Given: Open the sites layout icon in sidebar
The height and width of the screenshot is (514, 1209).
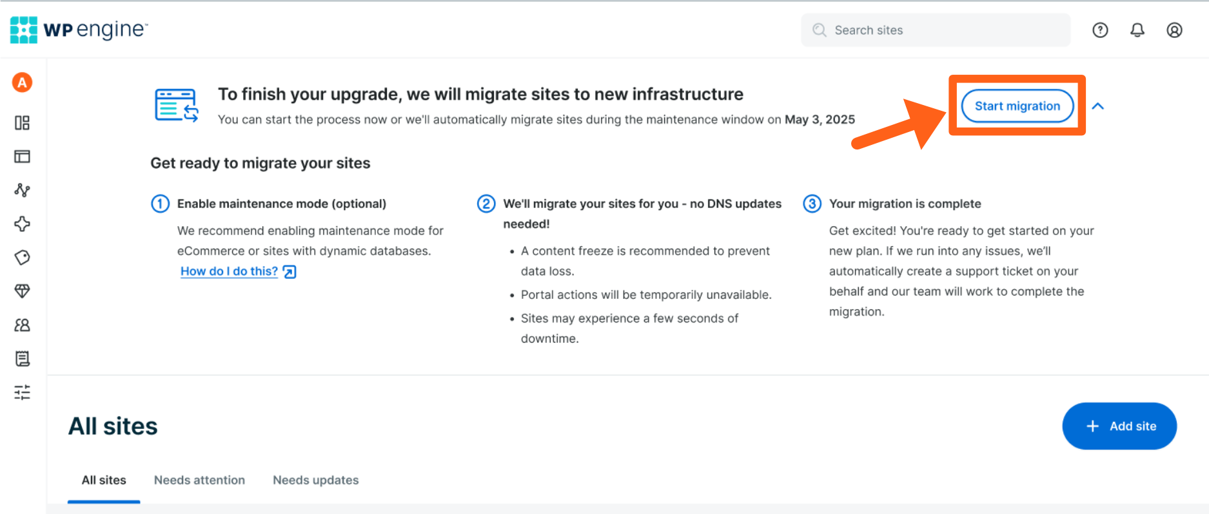Looking at the screenshot, I should 22,157.
